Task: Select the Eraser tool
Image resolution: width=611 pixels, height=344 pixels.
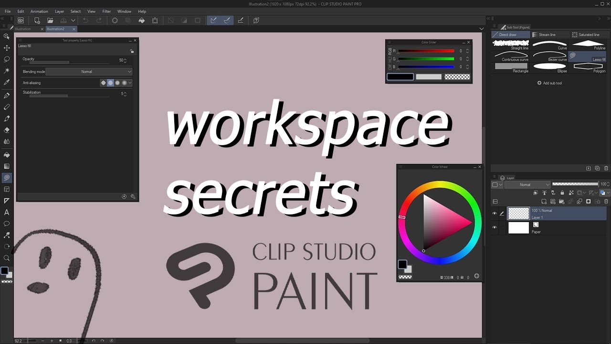Action: click(7, 130)
